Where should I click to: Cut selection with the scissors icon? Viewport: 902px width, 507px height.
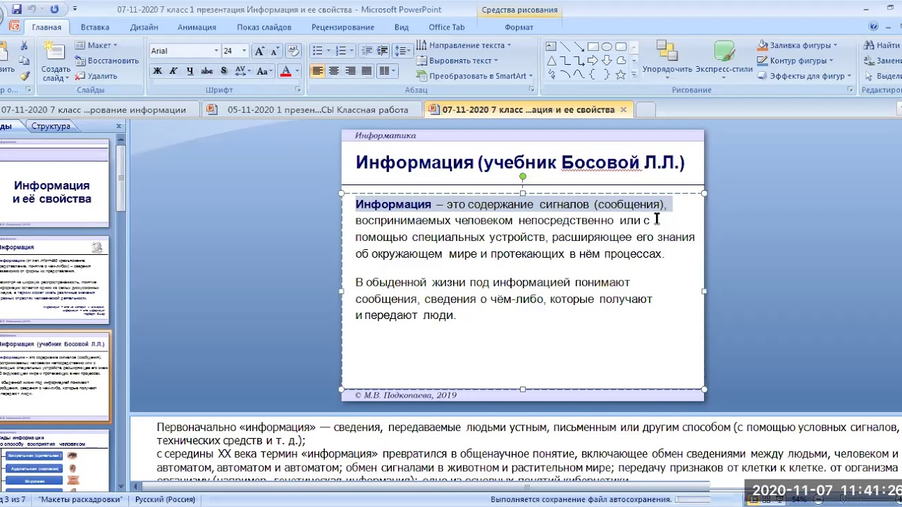coord(24,45)
